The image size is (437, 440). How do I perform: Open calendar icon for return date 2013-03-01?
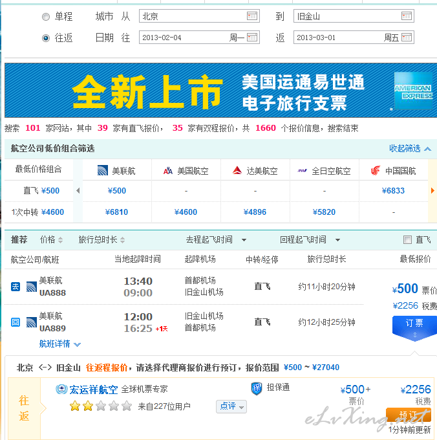click(x=407, y=38)
